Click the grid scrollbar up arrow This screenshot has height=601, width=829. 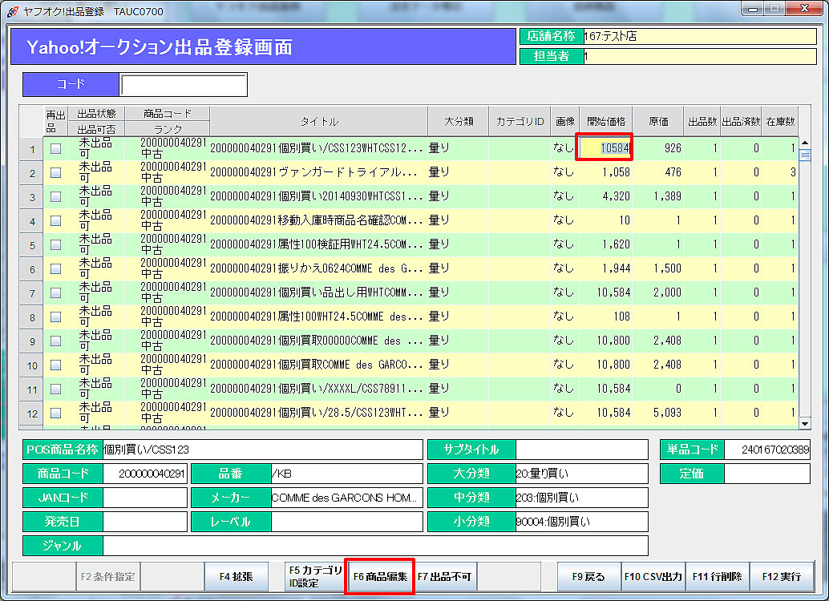coord(805,143)
